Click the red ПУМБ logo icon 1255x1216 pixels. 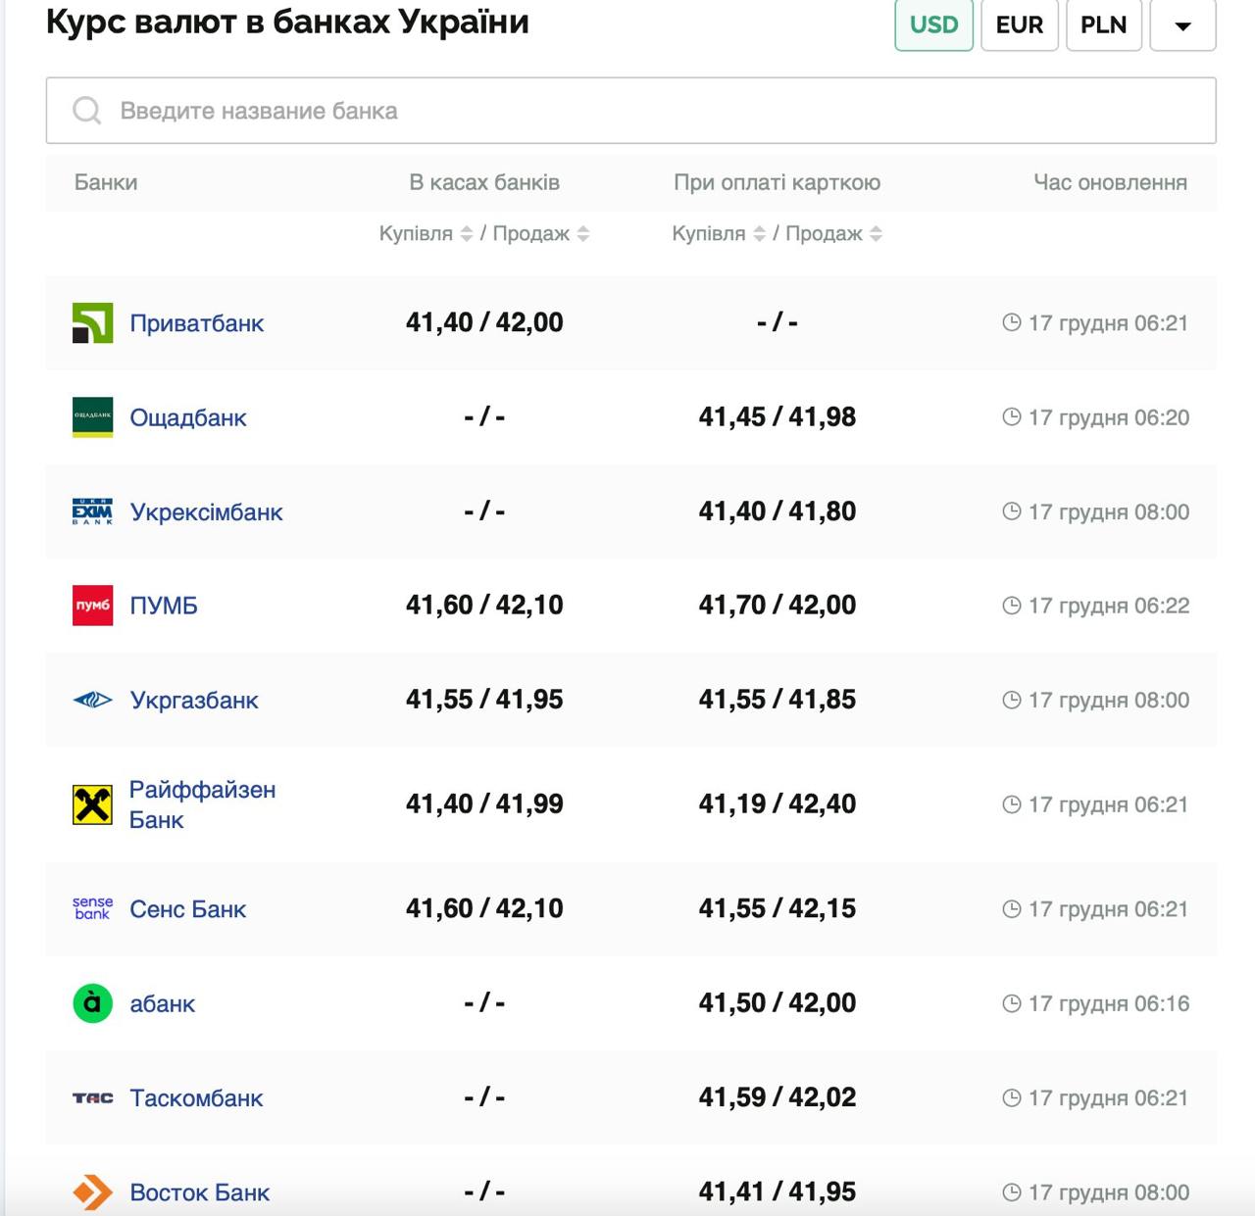click(92, 606)
